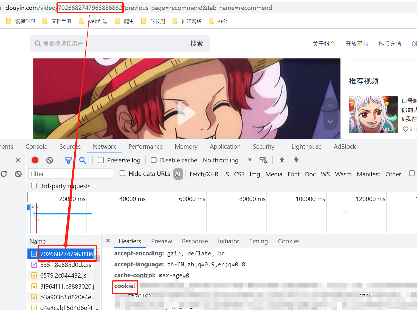This screenshot has height=310, width=417.
Task: Open the 开放平台 link
Action: point(357,44)
